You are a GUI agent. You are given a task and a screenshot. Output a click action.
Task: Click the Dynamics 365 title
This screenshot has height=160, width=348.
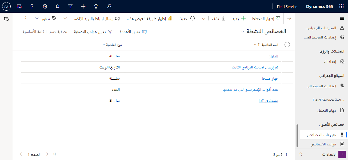click(319, 7)
